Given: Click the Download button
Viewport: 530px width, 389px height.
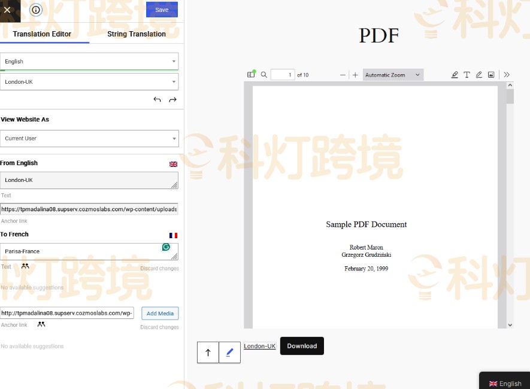Looking at the screenshot, I should coord(302,346).
